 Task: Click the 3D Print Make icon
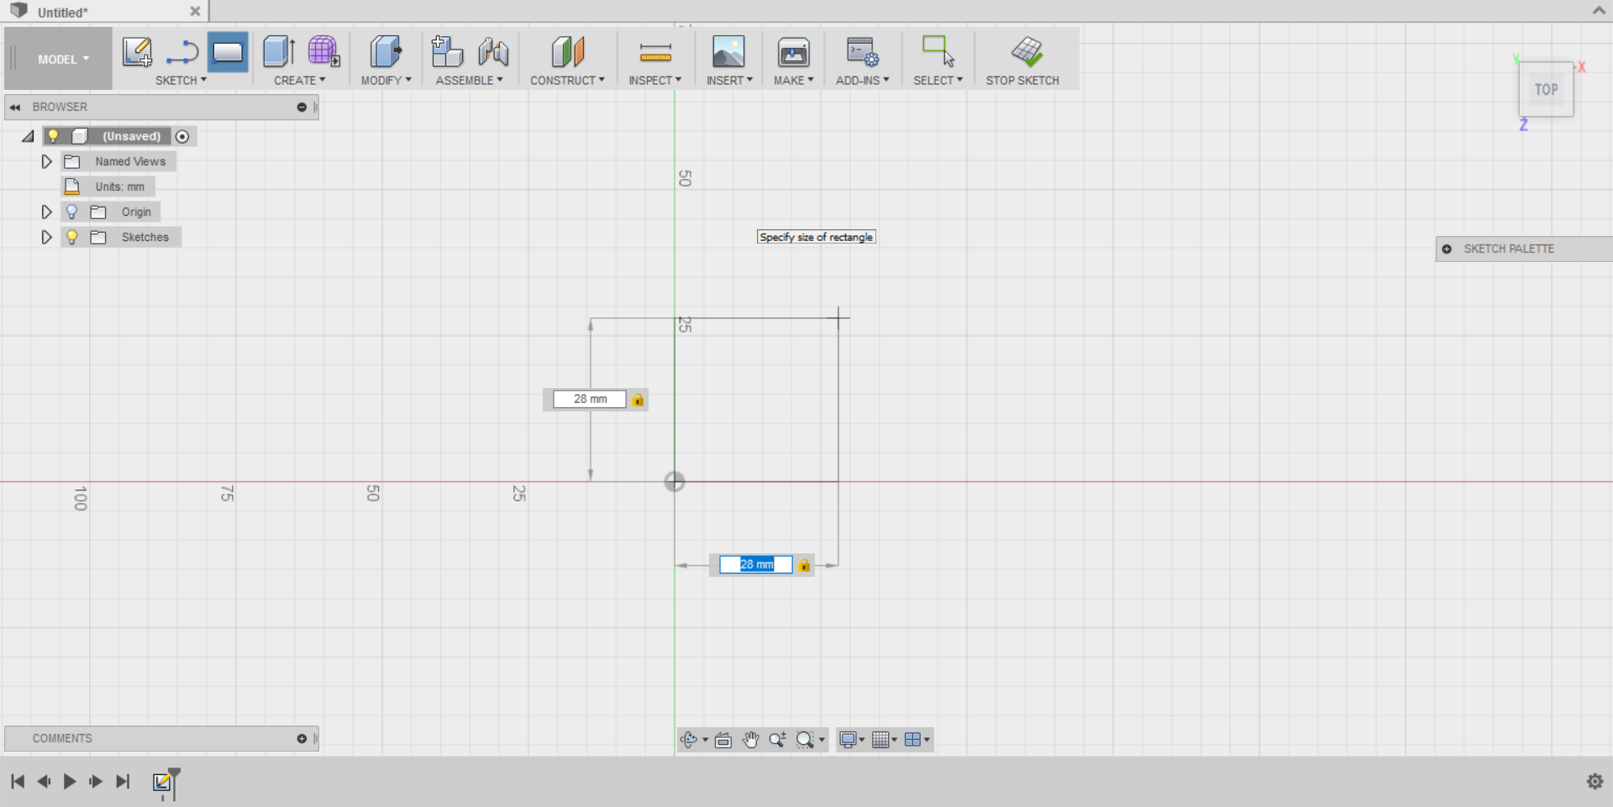click(793, 52)
